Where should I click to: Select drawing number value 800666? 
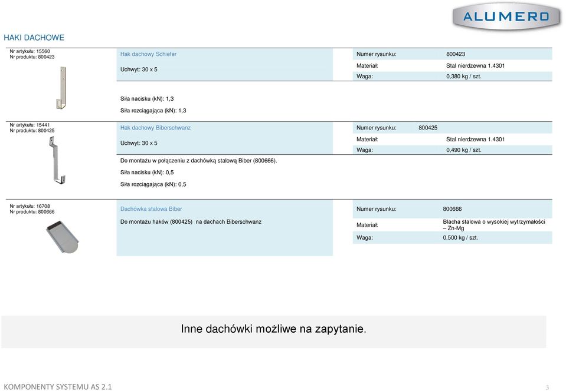tap(452, 209)
